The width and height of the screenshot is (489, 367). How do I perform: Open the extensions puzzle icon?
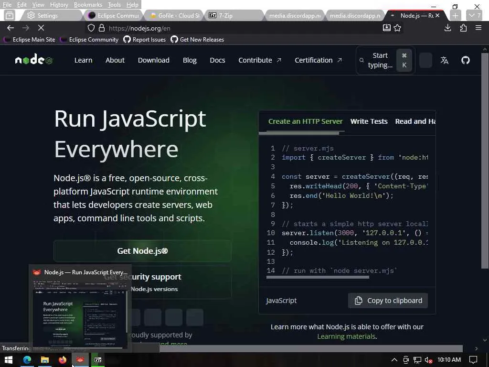coord(463,28)
